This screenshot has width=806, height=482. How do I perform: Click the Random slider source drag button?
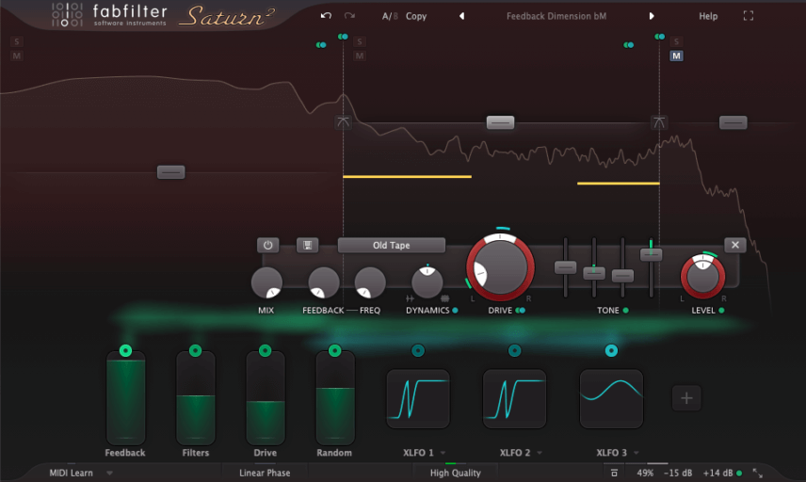[x=334, y=350]
